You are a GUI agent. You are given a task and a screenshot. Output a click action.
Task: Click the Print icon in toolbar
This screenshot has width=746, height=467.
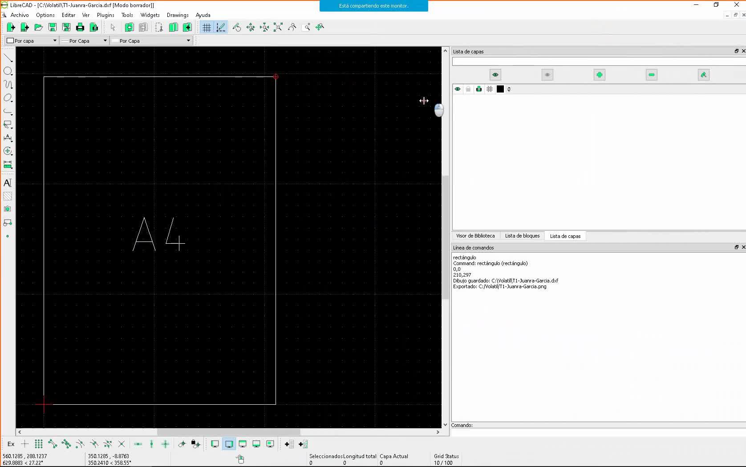pyautogui.click(x=80, y=28)
